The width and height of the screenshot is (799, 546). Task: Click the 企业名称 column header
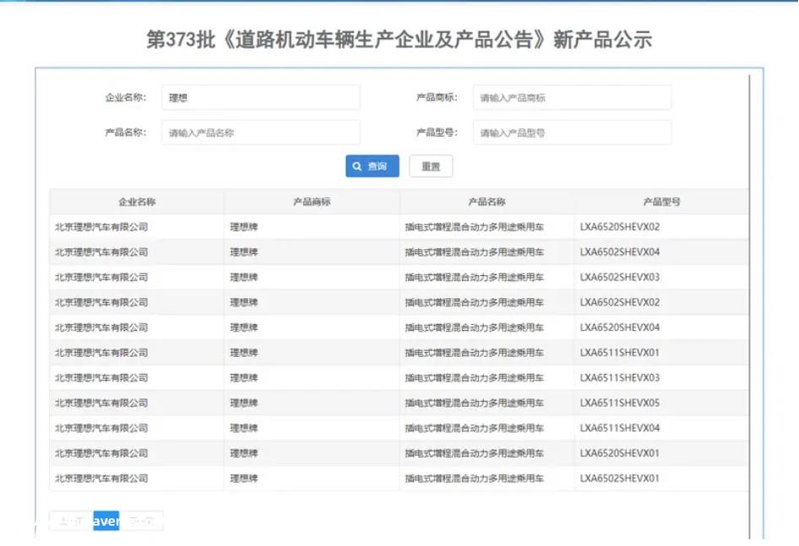[x=137, y=202]
